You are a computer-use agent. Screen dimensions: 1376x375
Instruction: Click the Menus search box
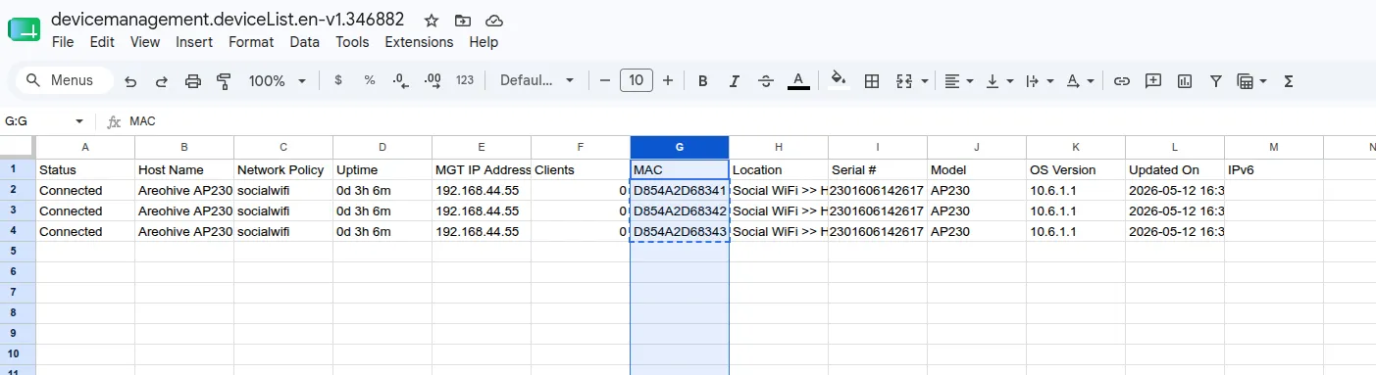[65, 80]
